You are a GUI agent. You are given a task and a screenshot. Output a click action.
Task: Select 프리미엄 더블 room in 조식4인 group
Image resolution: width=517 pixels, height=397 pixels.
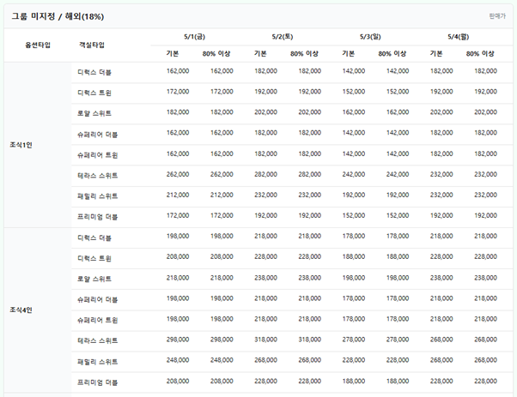pyautogui.click(x=97, y=382)
